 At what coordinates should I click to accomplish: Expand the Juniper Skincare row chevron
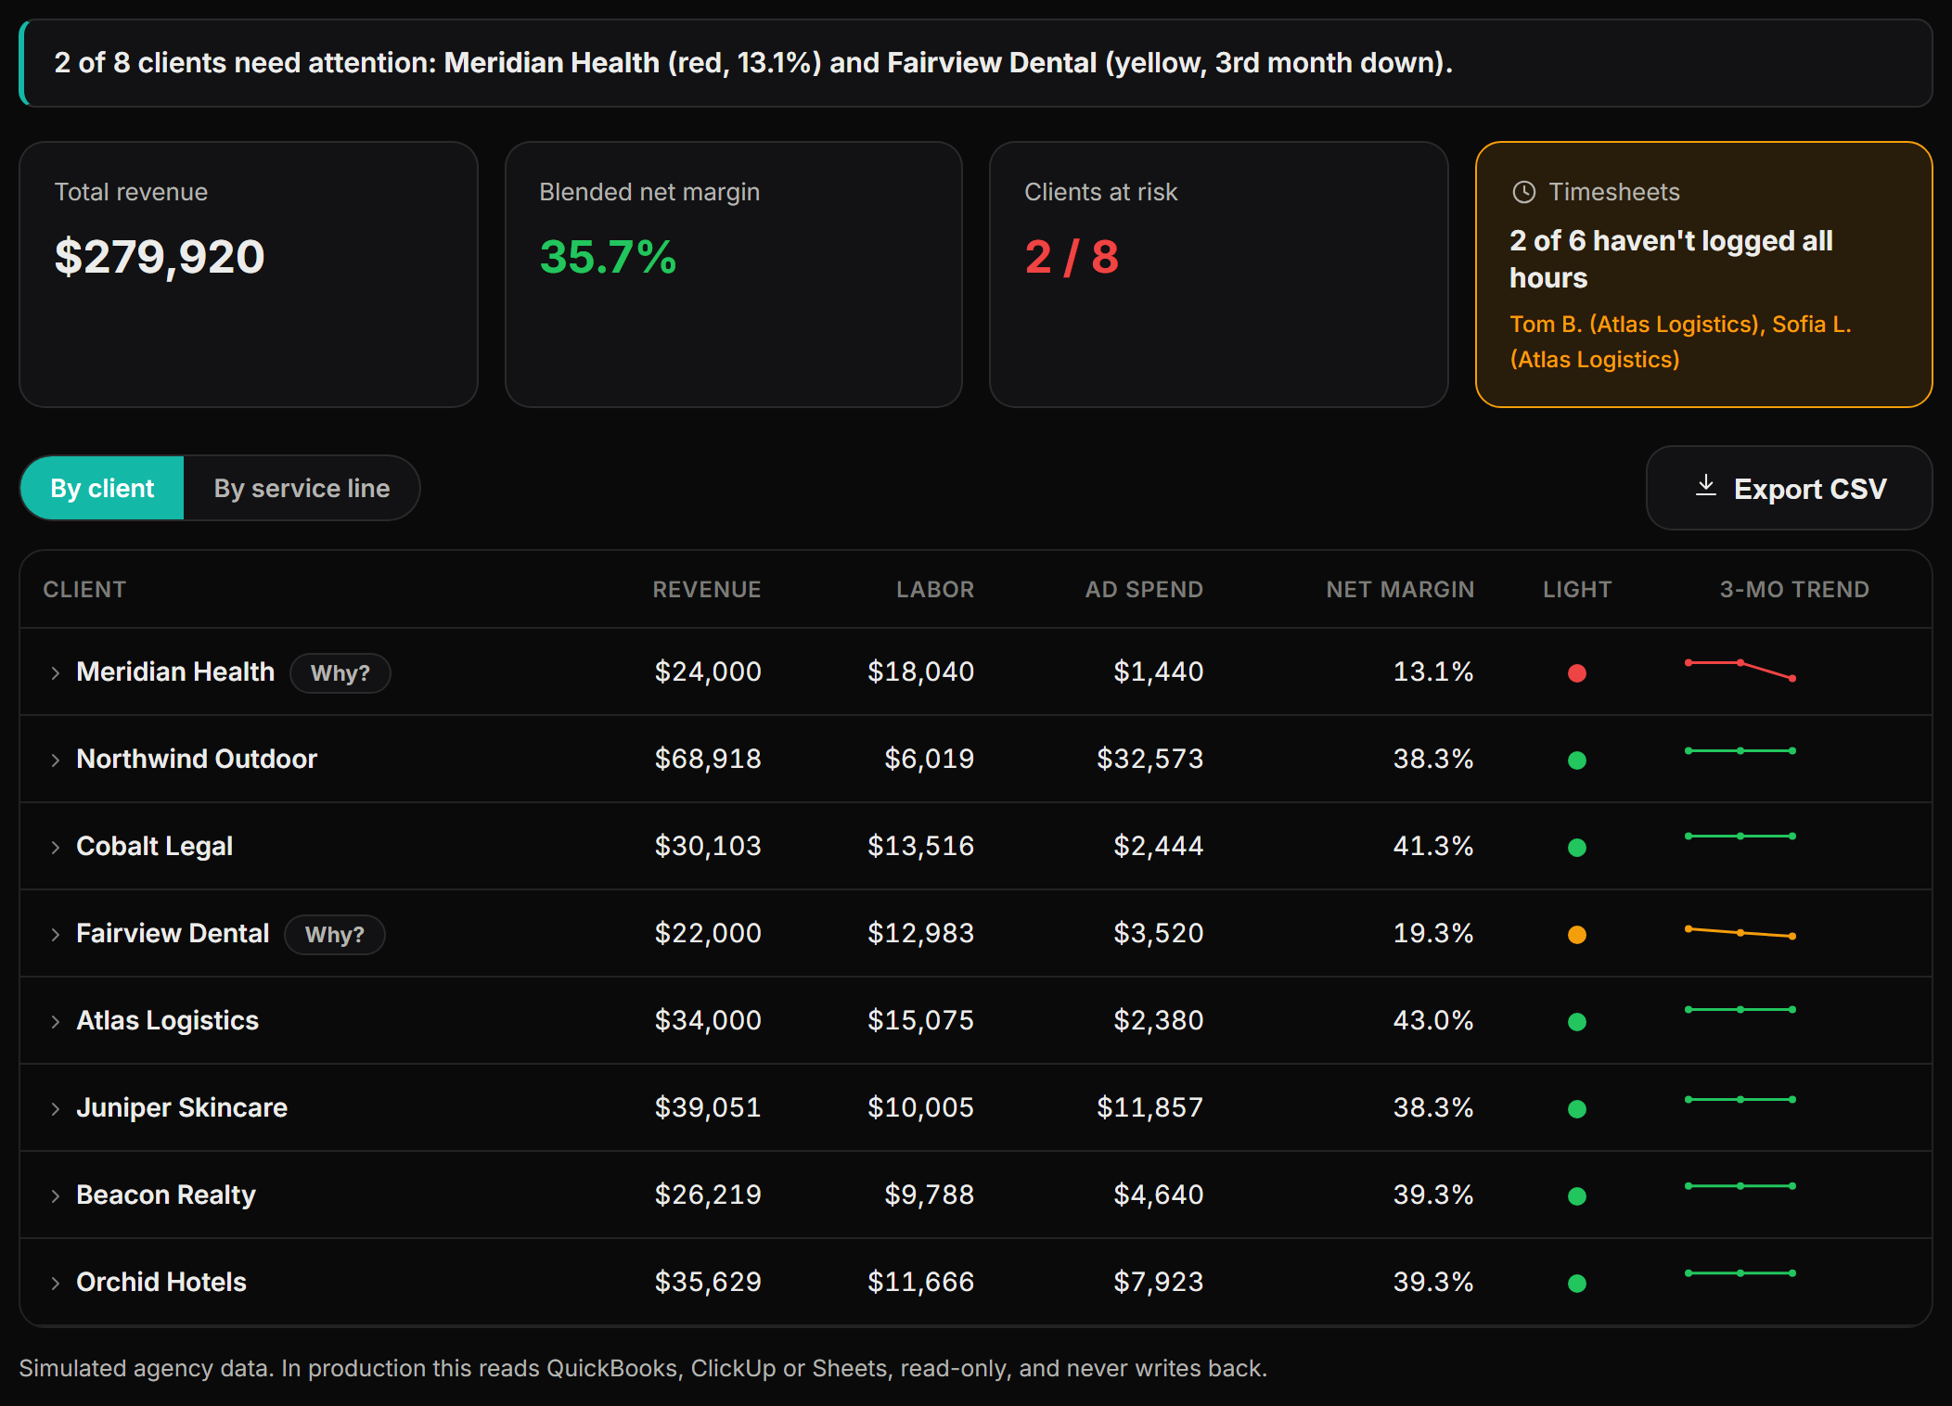(x=56, y=1108)
